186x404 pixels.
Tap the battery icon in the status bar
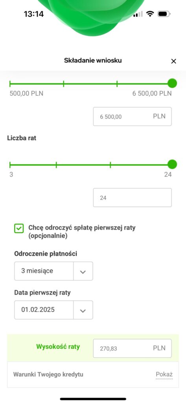[x=164, y=14]
